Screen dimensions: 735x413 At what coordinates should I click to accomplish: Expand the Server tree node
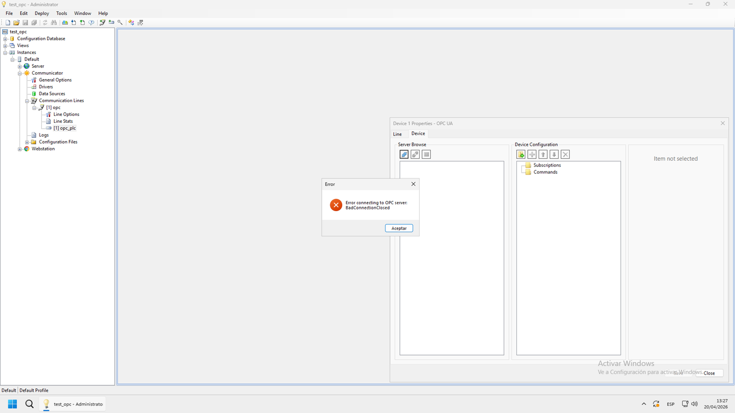20,66
